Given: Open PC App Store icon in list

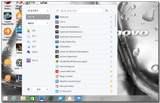Looking at the screenshot, I should [x=57, y=91].
